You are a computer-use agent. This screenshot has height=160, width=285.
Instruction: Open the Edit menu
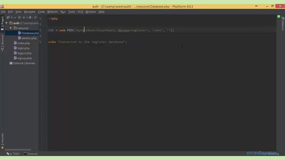pos(10,12)
